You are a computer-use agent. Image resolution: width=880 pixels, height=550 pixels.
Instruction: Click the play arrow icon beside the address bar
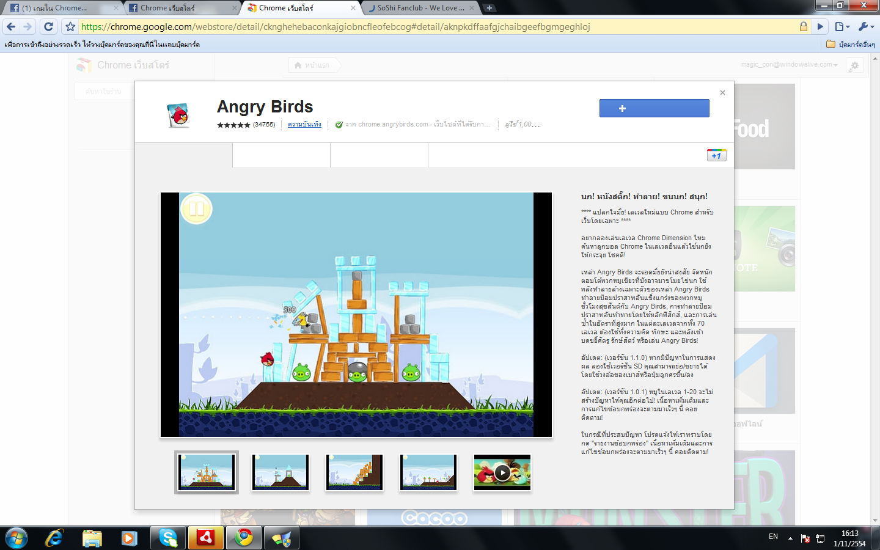click(x=821, y=27)
